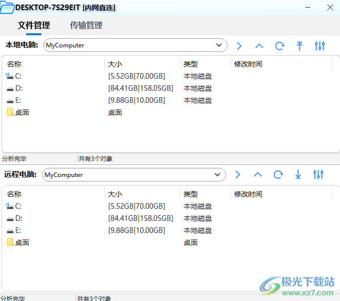Upload with the 本地电脑 up-arrow icon
The height and width of the screenshot is (301, 340).
click(300, 46)
